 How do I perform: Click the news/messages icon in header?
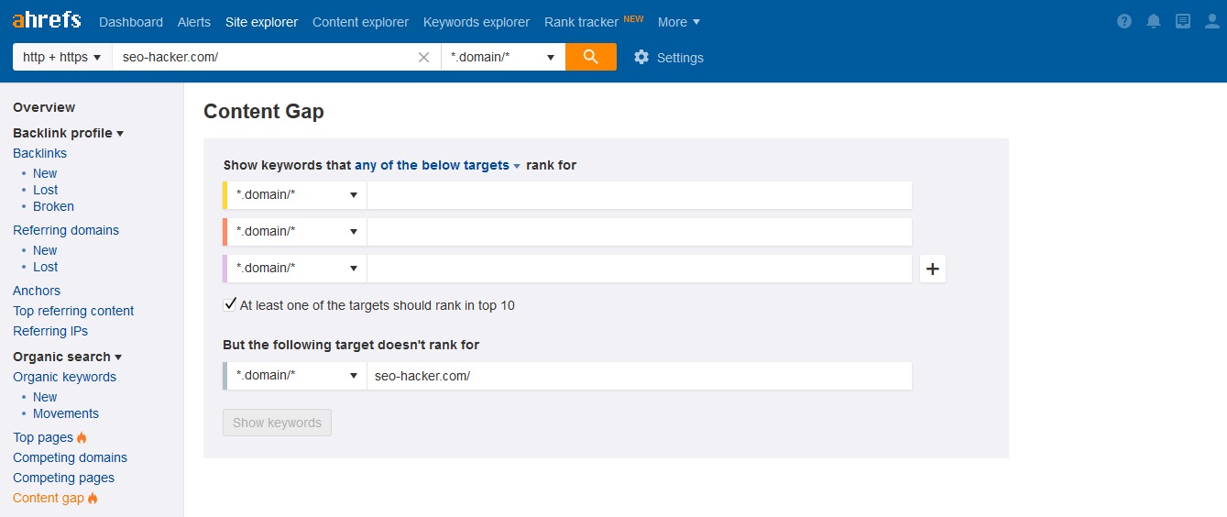point(1183,21)
